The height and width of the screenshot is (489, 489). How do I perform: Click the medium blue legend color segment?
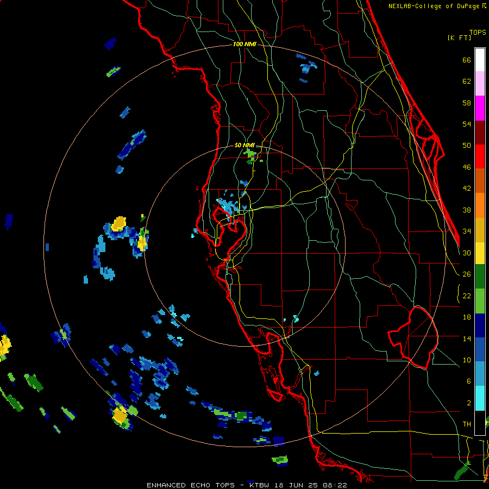pos(480,349)
